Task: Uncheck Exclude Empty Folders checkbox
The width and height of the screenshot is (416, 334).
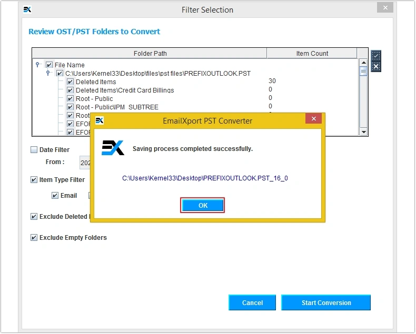Action: click(x=34, y=238)
